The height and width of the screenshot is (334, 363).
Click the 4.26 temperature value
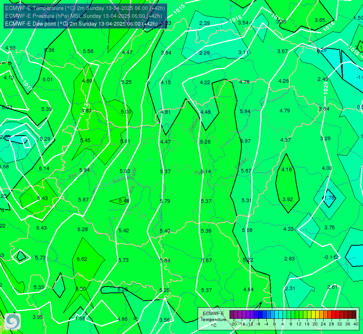pyautogui.click(x=284, y=81)
